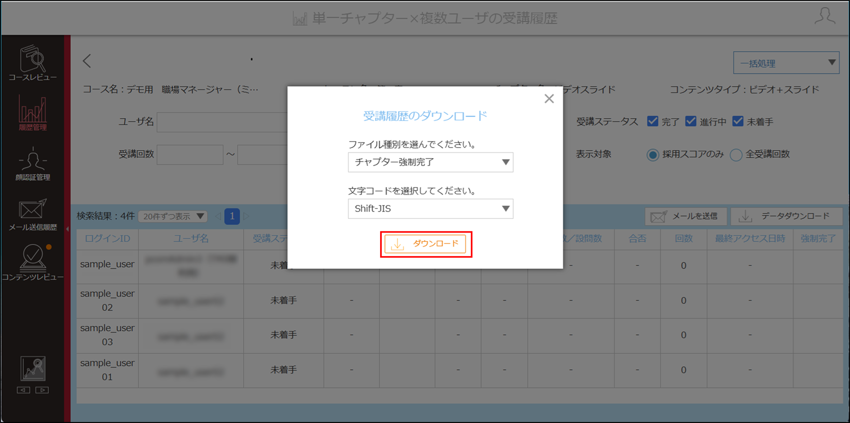Click the 最終アクセス日時 column header

(x=750, y=239)
